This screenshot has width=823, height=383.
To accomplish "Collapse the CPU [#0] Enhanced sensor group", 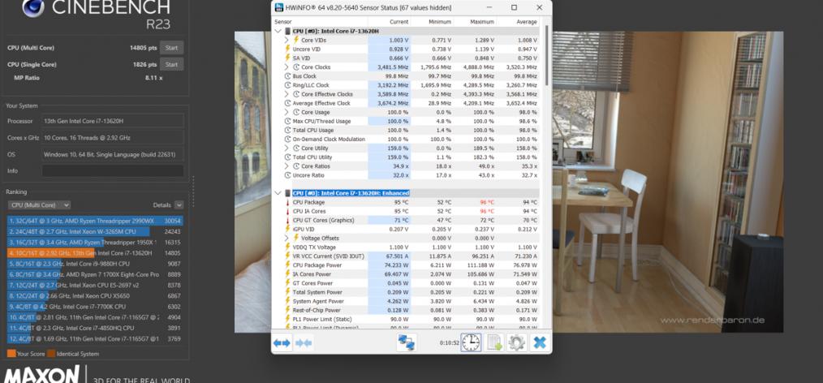I will (x=278, y=193).
